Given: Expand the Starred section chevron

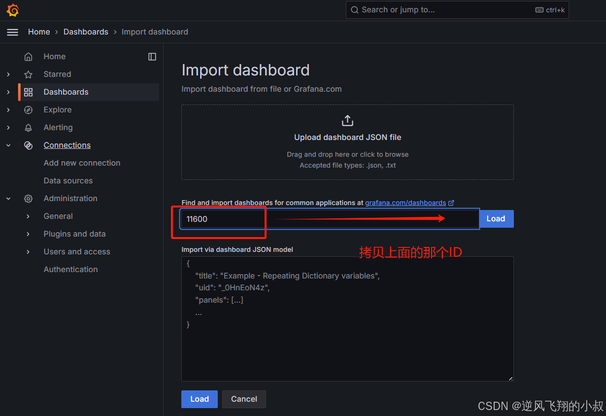Looking at the screenshot, I should 8,74.
